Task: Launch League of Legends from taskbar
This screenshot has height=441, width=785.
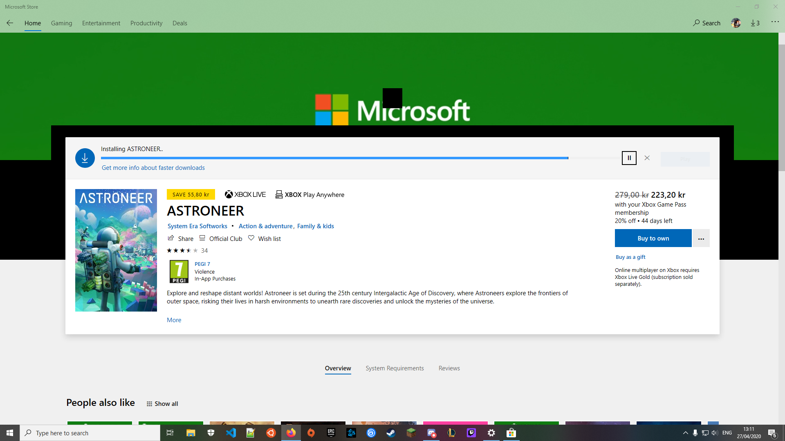Action: [x=451, y=433]
